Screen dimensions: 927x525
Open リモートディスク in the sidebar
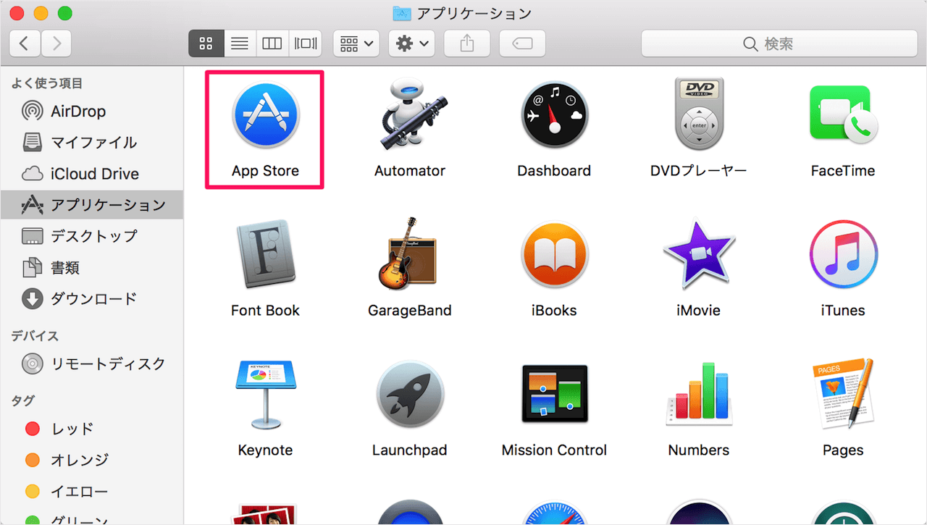pos(91,364)
